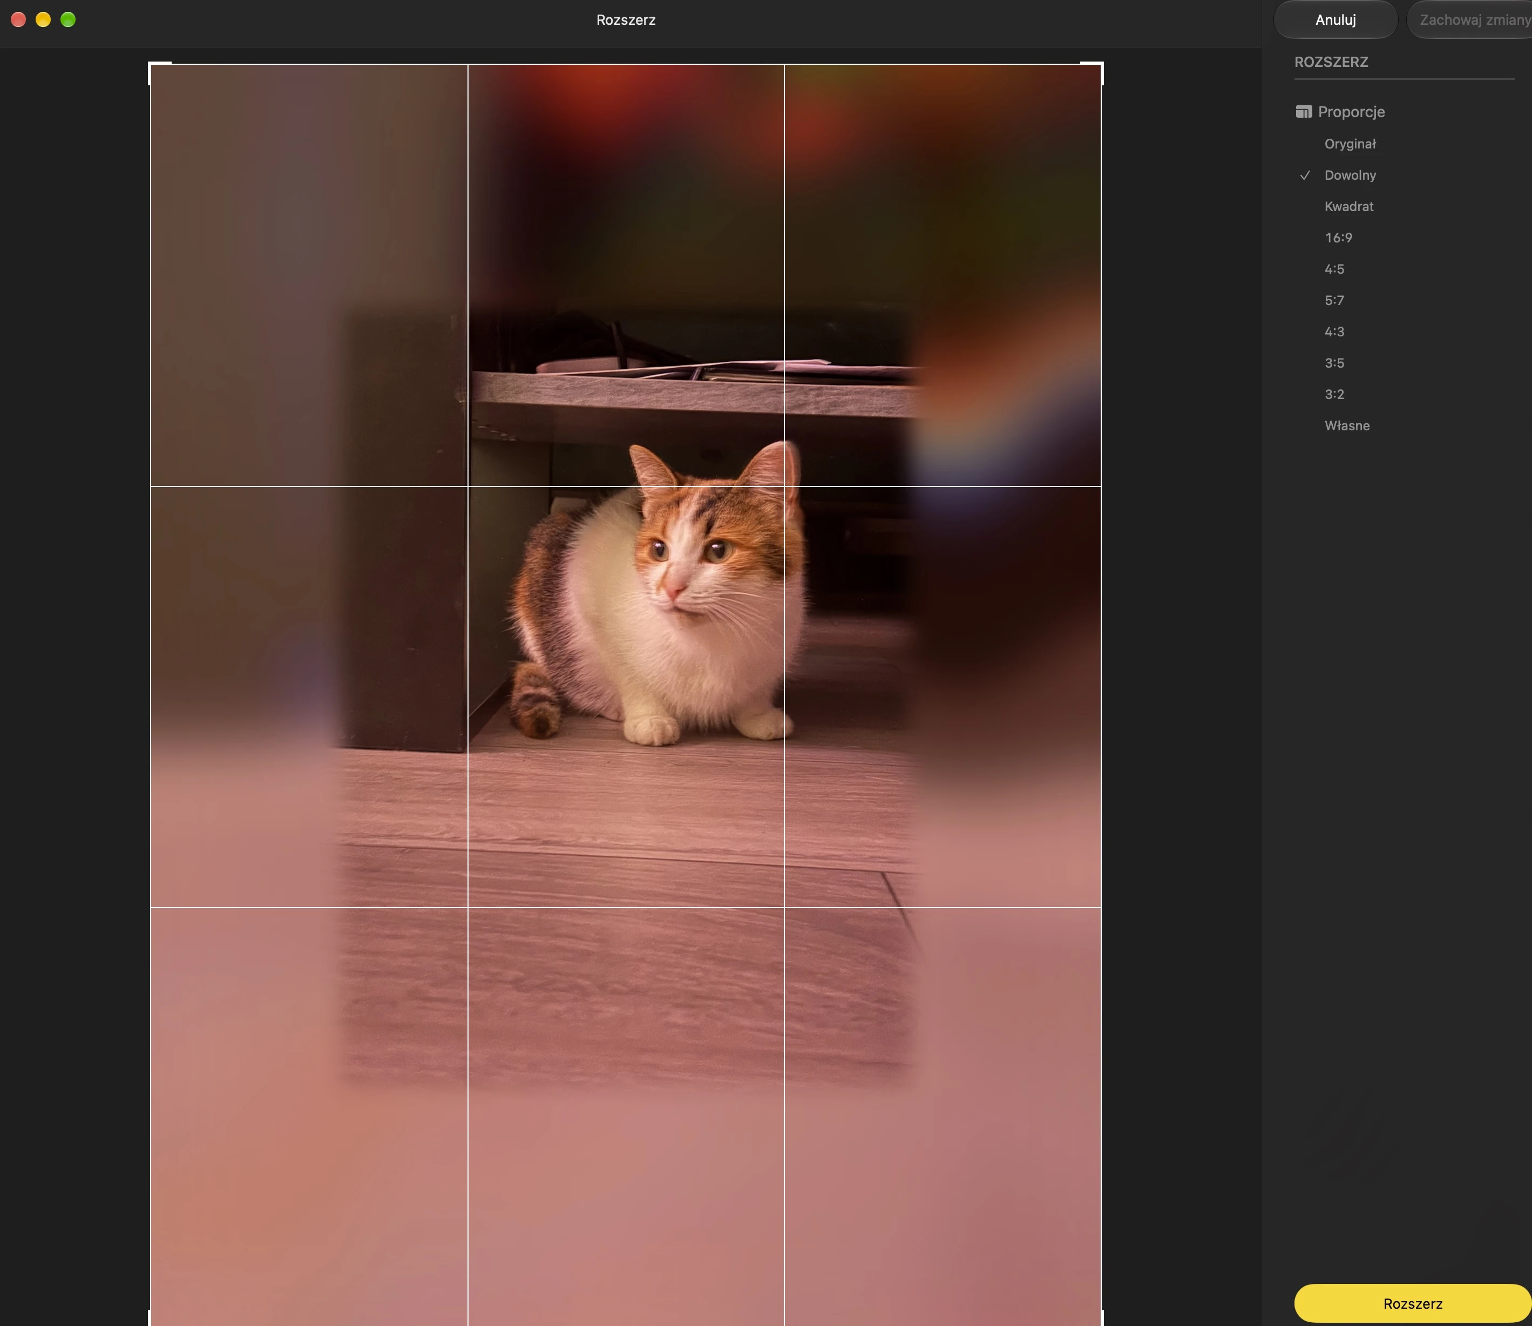Click the Proporcje panel icon
This screenshot has height=1326, width=1532.
[1304, 112]
